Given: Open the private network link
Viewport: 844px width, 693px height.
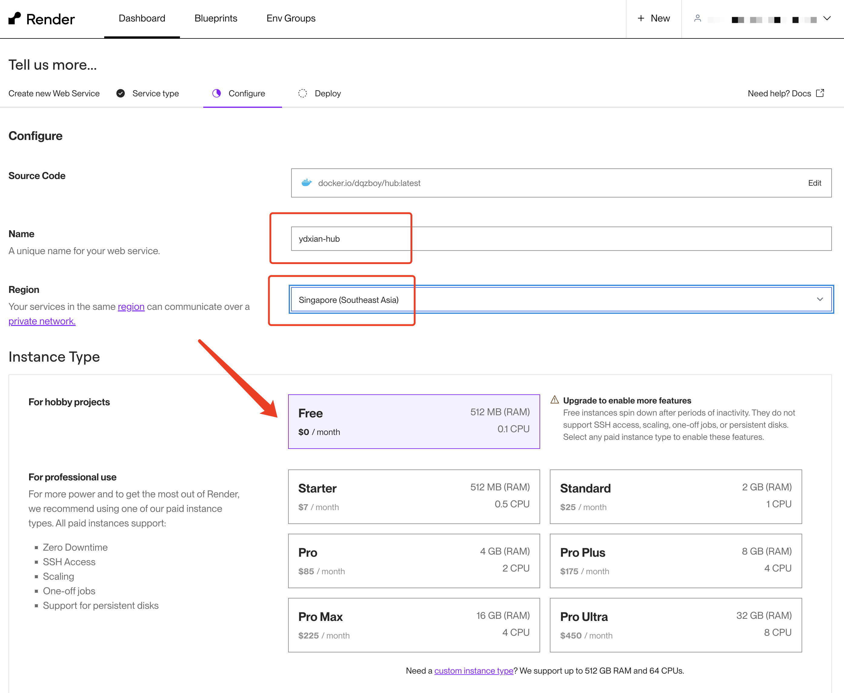Looking at the screenshot, I should point(42,321).
